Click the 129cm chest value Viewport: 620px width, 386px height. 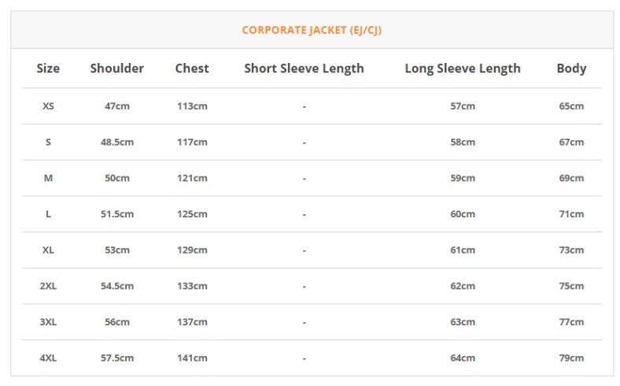(x=192, y=250)
